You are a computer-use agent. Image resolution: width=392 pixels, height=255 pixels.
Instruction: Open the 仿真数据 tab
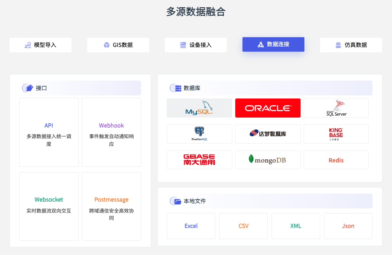point(351,45)
